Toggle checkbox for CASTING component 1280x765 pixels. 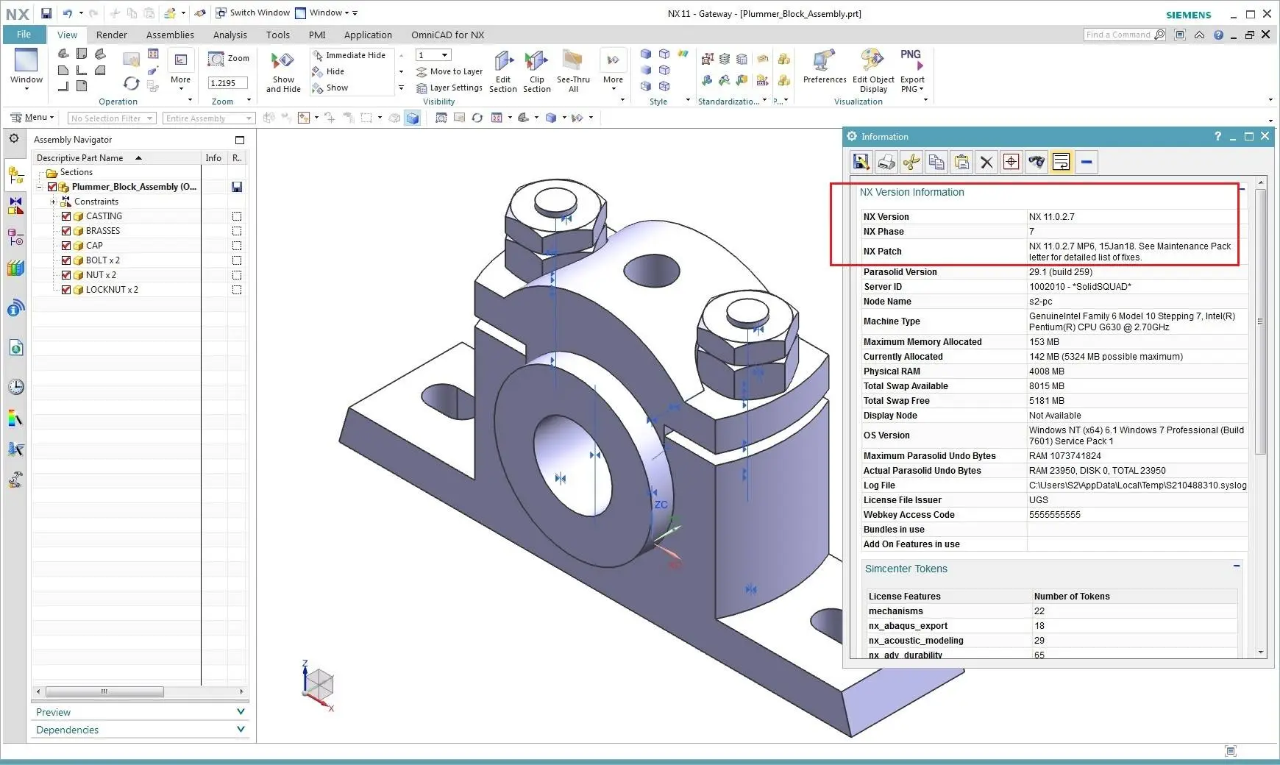66,216
